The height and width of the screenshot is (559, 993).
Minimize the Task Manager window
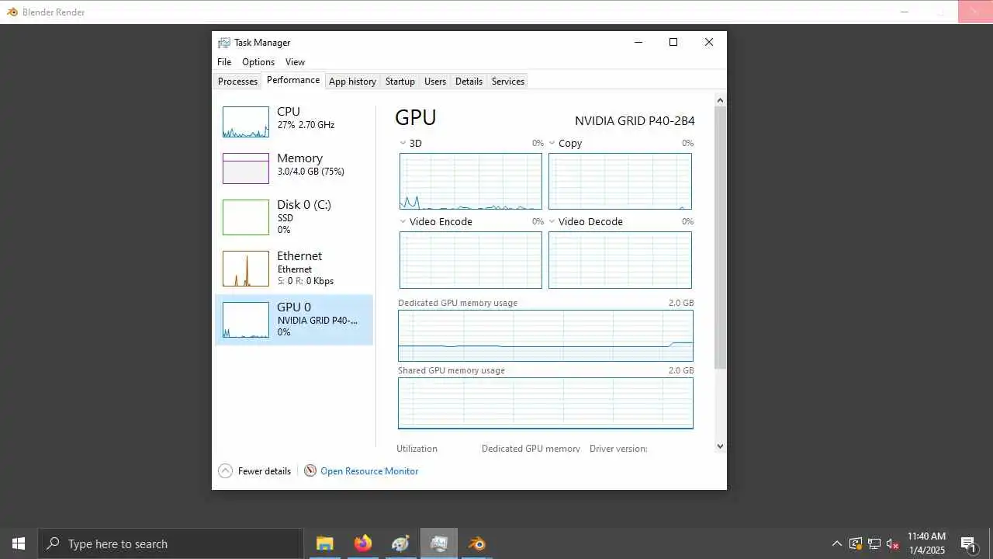(x=638, y=43)
